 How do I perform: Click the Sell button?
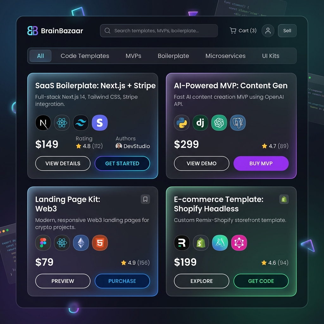tap(287, 31)
